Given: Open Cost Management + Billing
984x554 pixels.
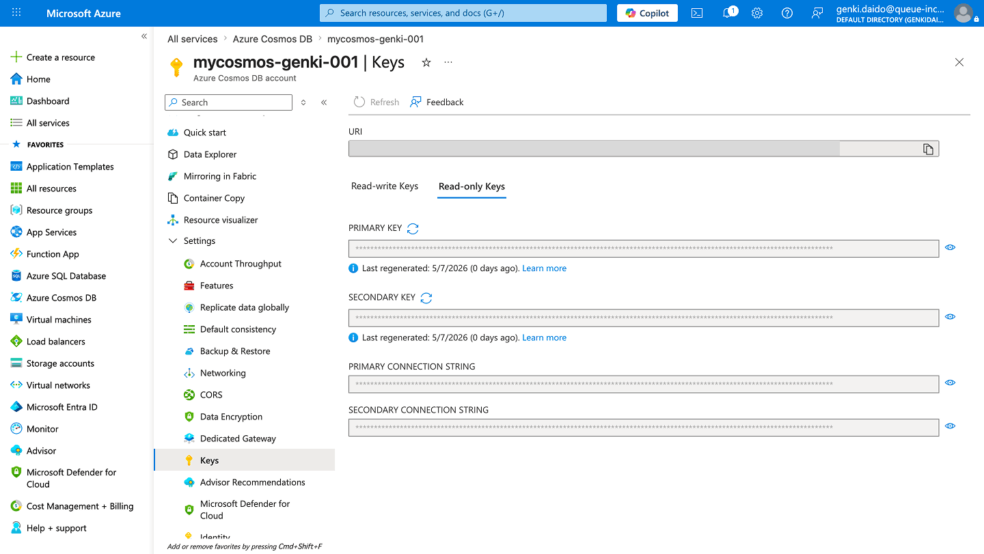Looking at the screenshot, I should (72, 506).
